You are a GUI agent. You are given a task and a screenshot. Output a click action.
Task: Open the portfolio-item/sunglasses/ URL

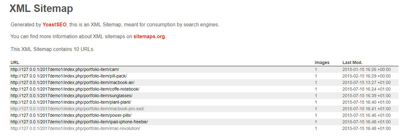point(71,96)
